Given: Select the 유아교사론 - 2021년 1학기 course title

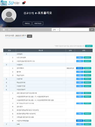Looking at the screenshot, I should click(16, 36).
